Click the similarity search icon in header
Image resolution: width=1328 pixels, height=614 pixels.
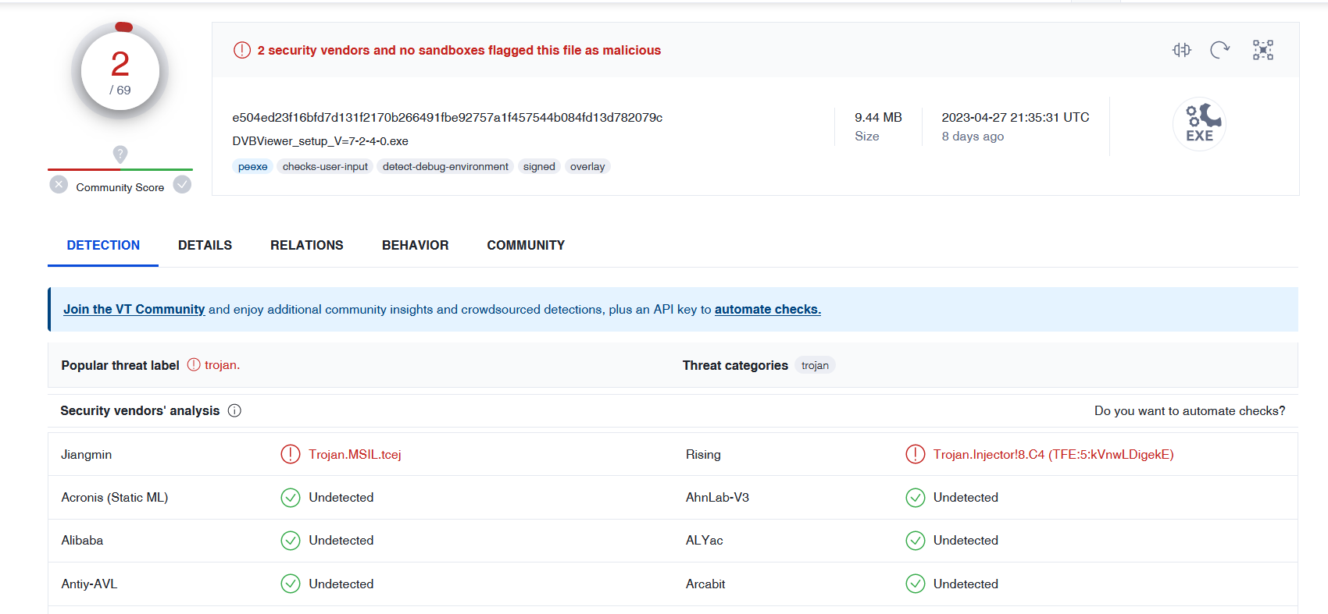point(1181,50)
